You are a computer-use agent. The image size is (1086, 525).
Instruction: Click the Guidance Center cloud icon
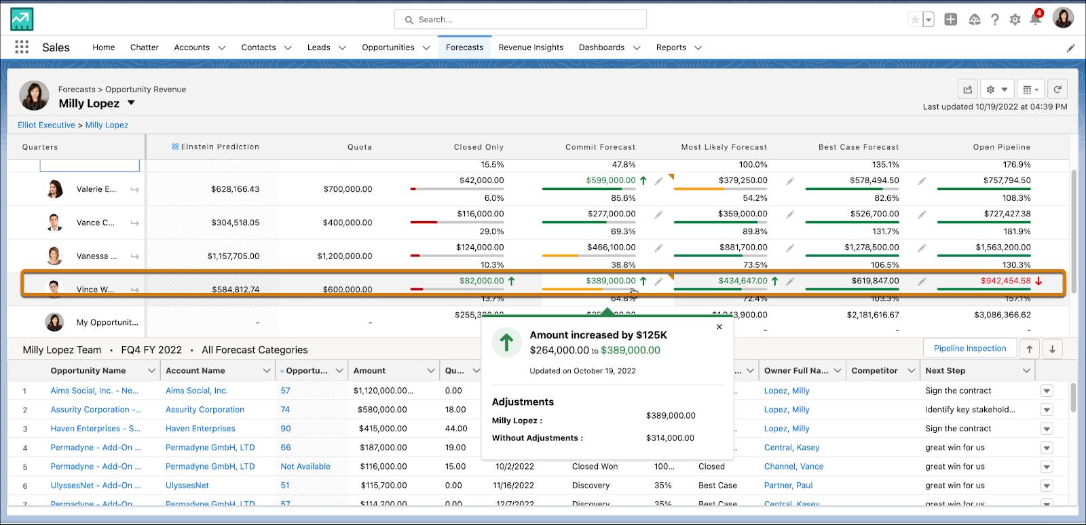pyautogui.click(x=975, y=20)
